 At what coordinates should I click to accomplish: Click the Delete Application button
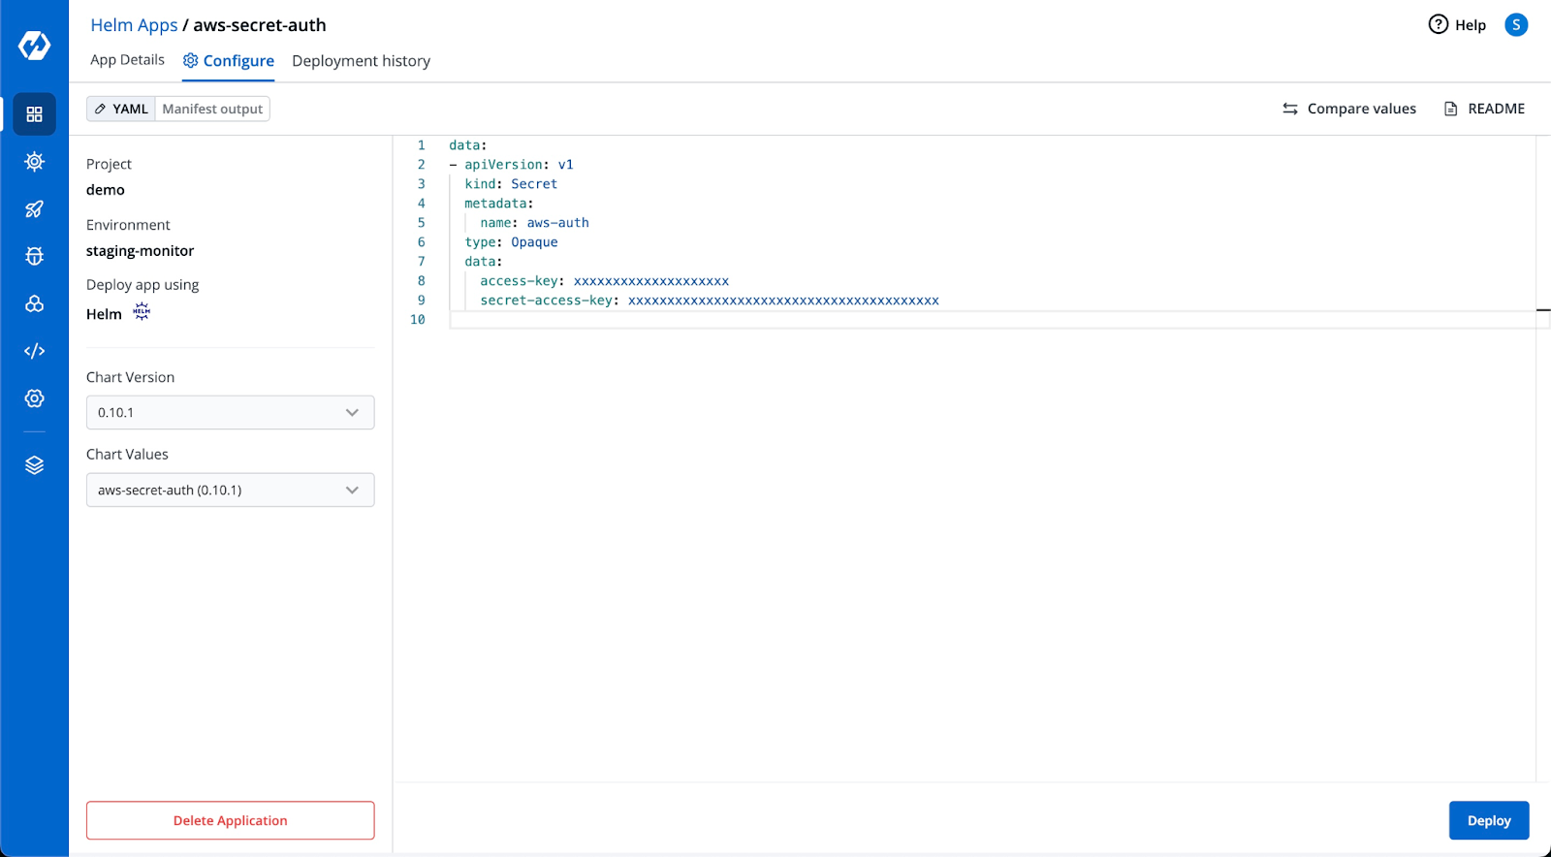pyautogui.click(x=230, y=820)
